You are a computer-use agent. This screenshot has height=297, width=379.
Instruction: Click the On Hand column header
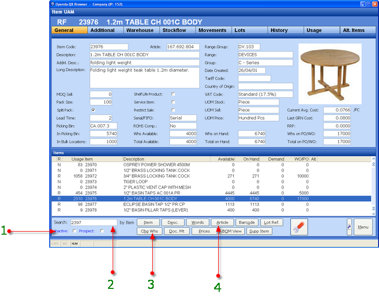tap(248, 159)
